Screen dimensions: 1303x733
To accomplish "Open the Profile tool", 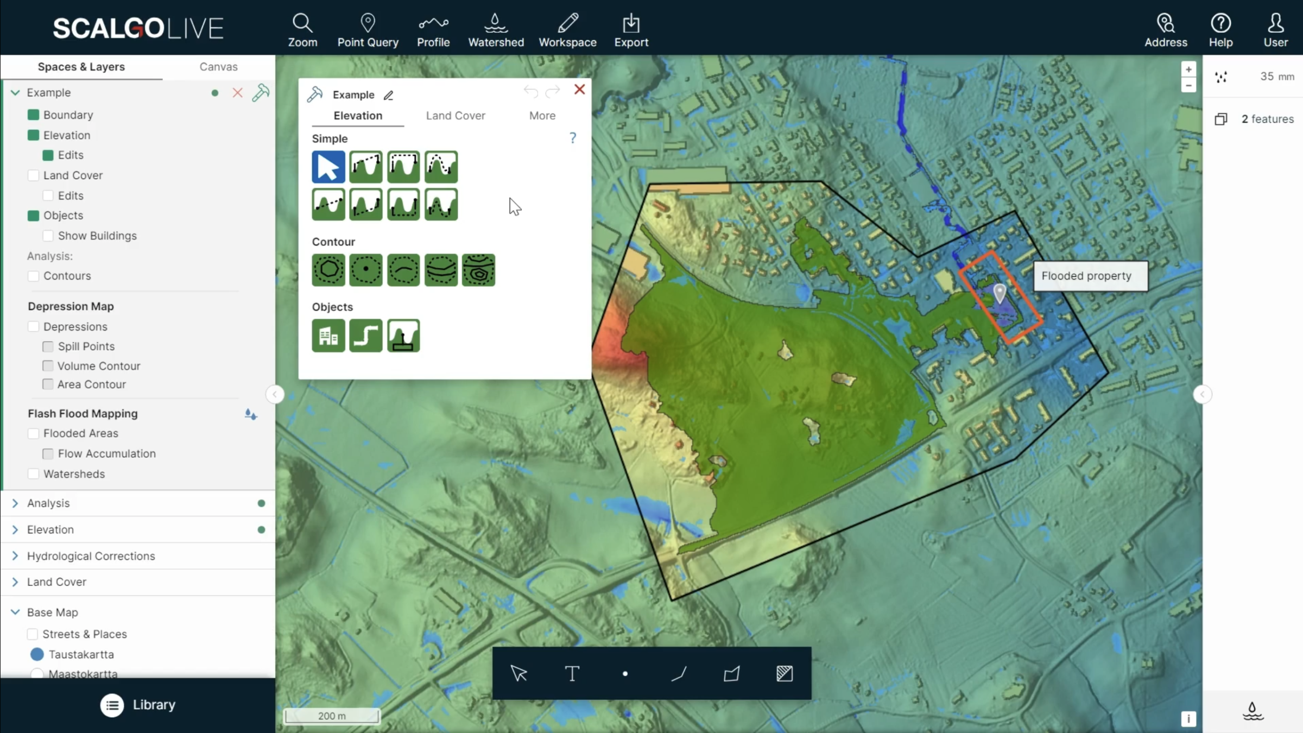I will tap(433, 30).
